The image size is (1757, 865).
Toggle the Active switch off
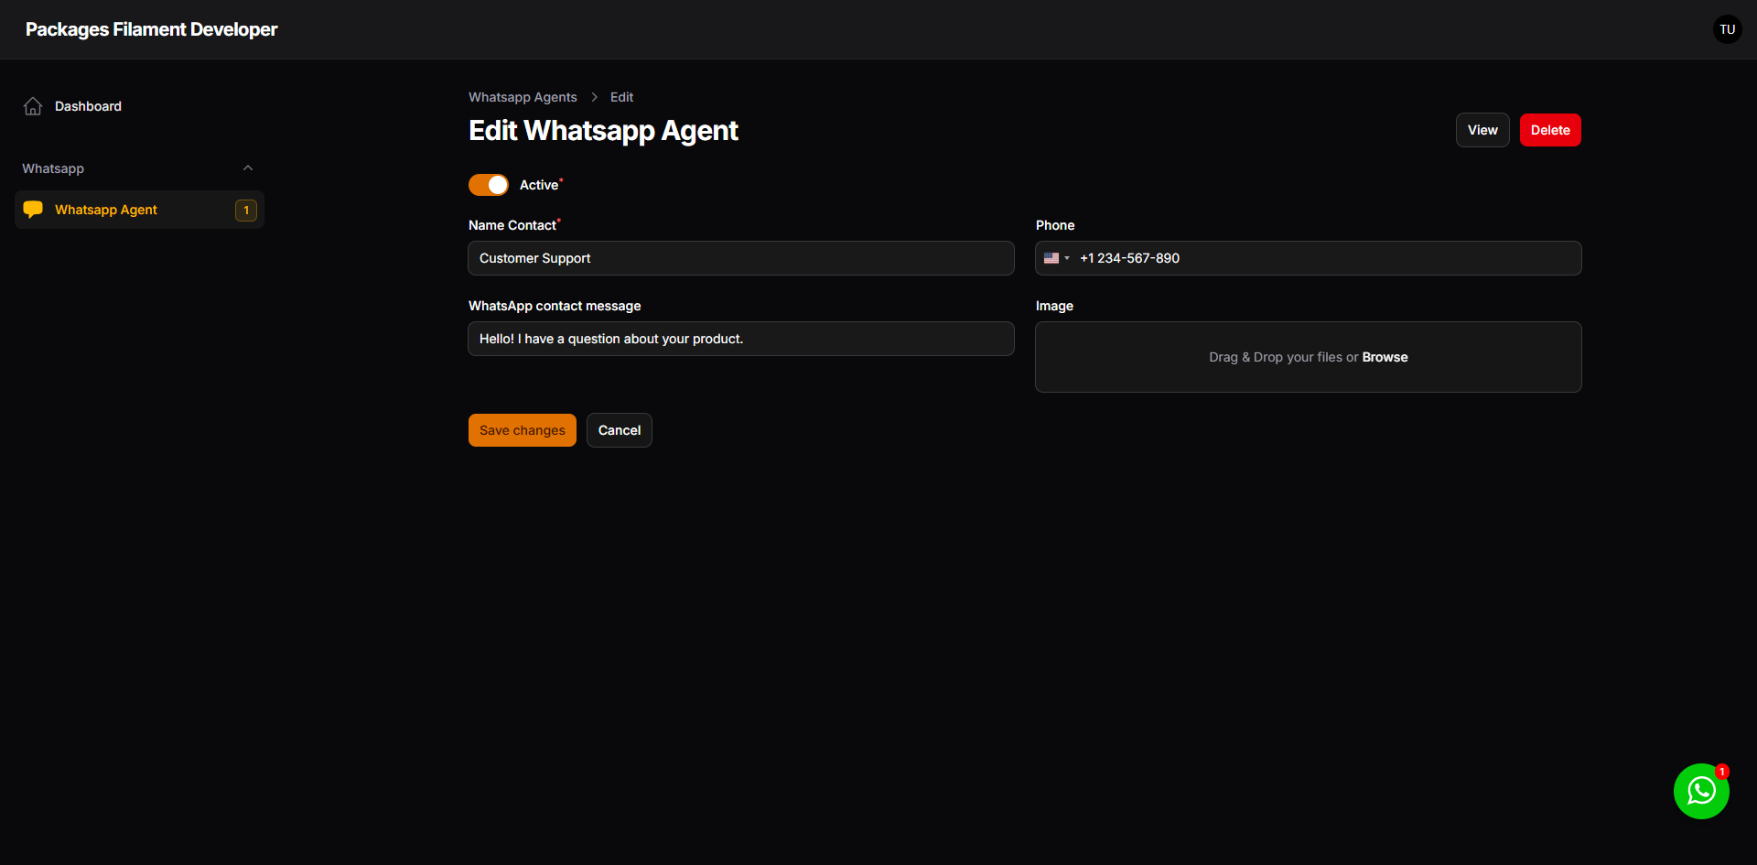pyautogui.click(x=489, y=185)
